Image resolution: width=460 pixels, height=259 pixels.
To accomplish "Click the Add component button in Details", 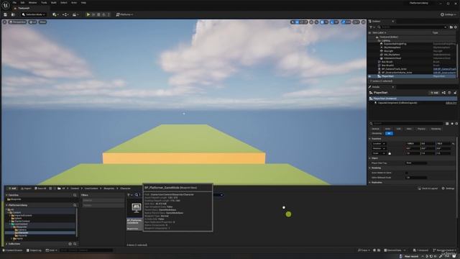I will 434,93.
